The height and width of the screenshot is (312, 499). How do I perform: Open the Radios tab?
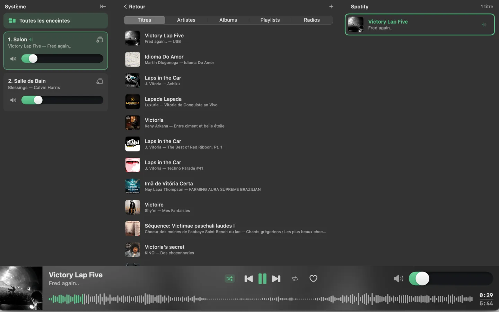pyautogui.click(x=312, y=20)
